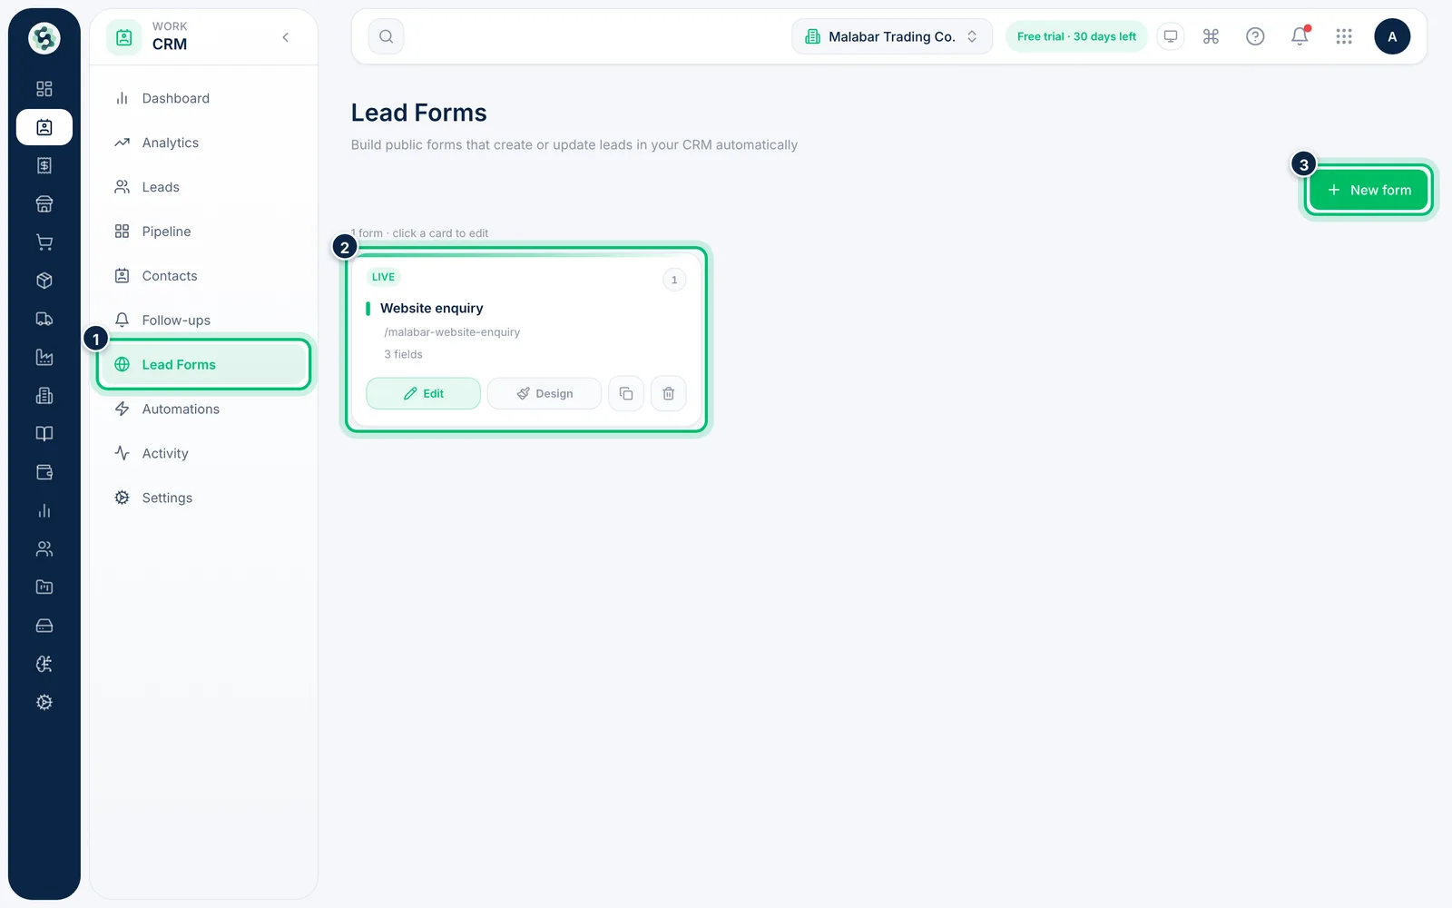1452x908 pixels.
Task: Open the hard drive icon in rail
Action: pos(44,626)
